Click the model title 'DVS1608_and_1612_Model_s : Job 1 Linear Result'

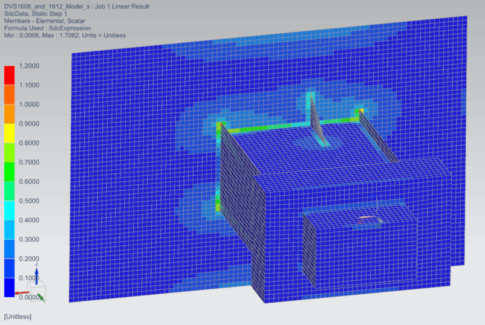click(77, 7)
